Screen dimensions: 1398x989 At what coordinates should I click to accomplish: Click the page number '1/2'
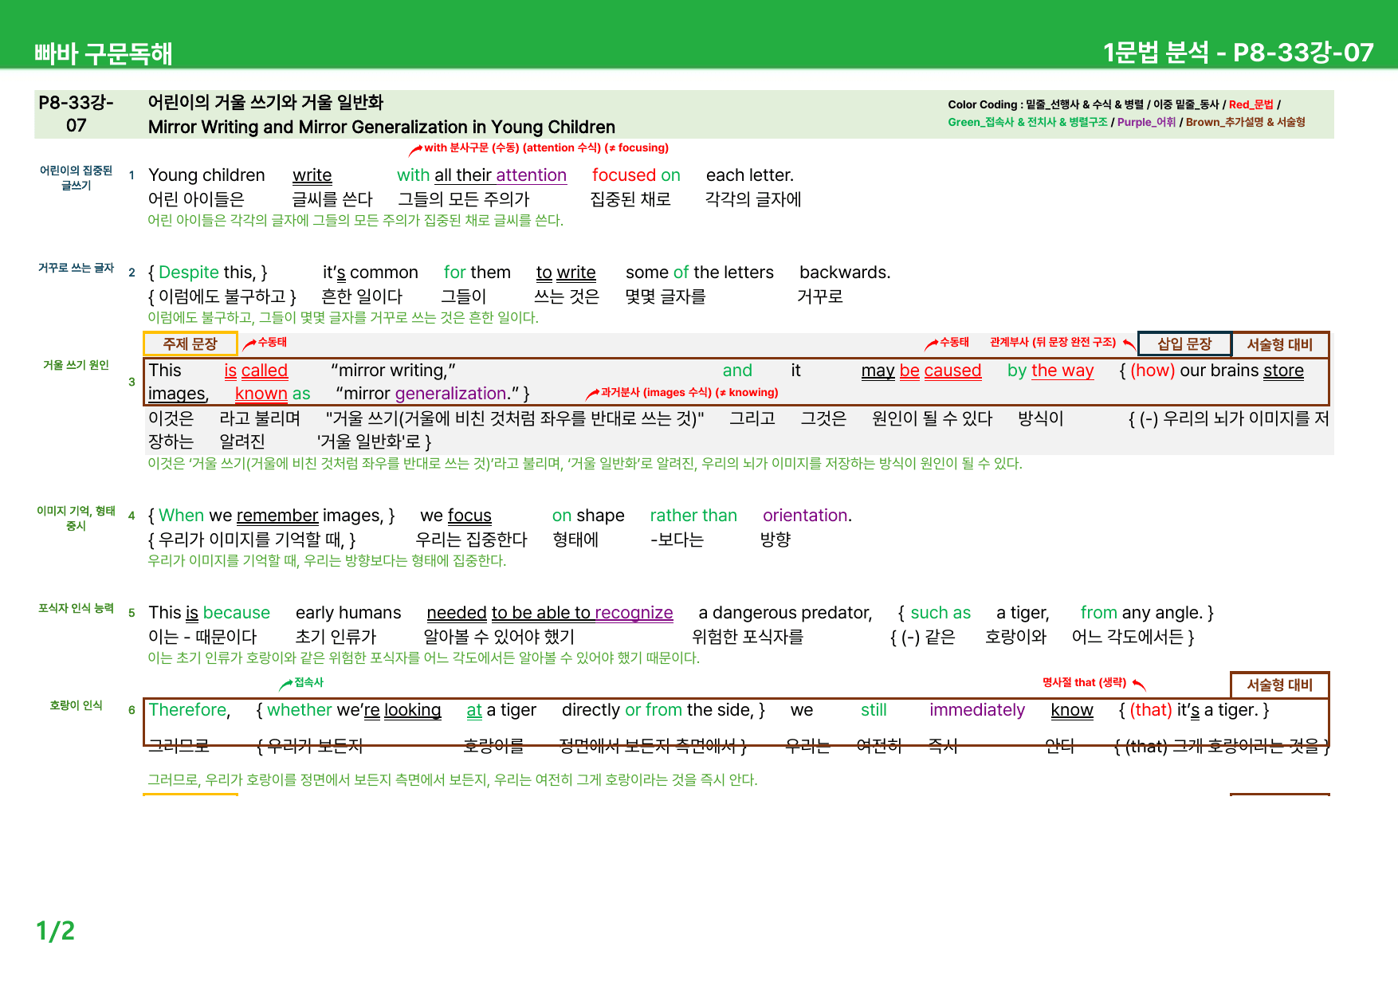point(56,931)
